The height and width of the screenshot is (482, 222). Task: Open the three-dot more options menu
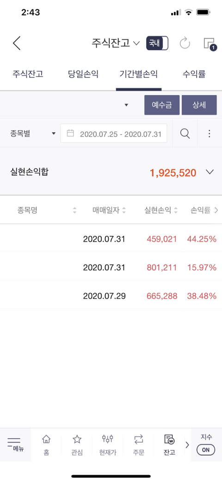pyautogui.click(x=210, y=134)
